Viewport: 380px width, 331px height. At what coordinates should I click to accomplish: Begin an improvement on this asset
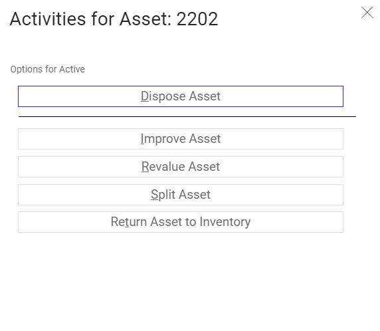pyautogui.click(x=181, y=139)
